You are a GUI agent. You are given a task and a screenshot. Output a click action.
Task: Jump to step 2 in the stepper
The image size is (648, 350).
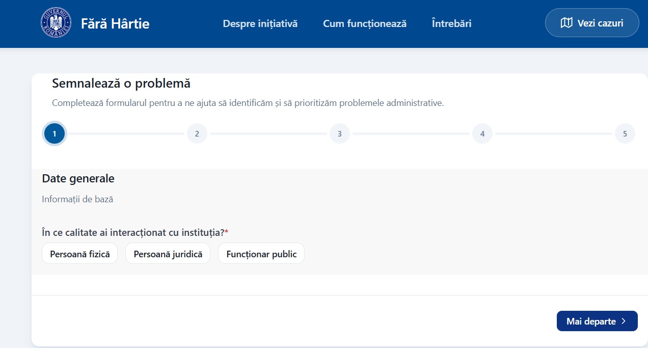[197, 134]
